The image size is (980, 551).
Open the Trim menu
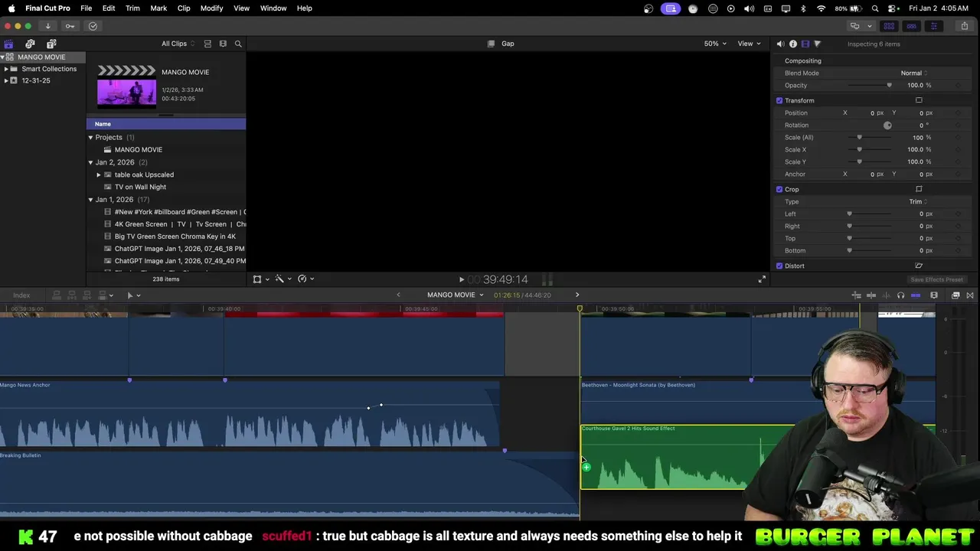coord(132,8)
